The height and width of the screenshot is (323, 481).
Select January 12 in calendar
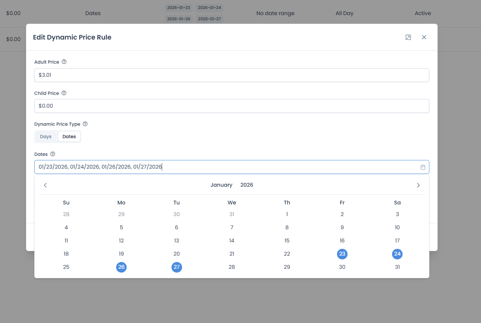pos(121,241)
